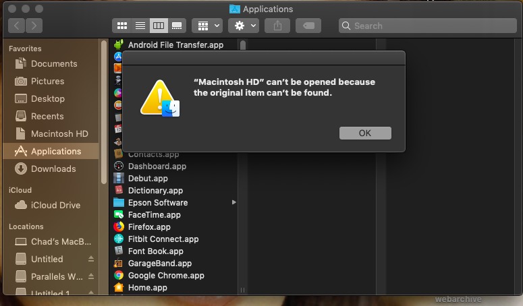Click the sidebar vertical scrollbar

104,111
